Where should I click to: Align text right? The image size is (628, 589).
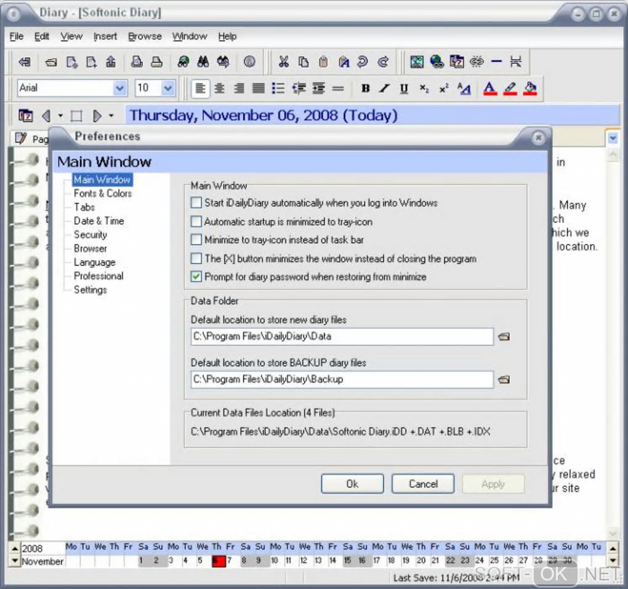239,88
